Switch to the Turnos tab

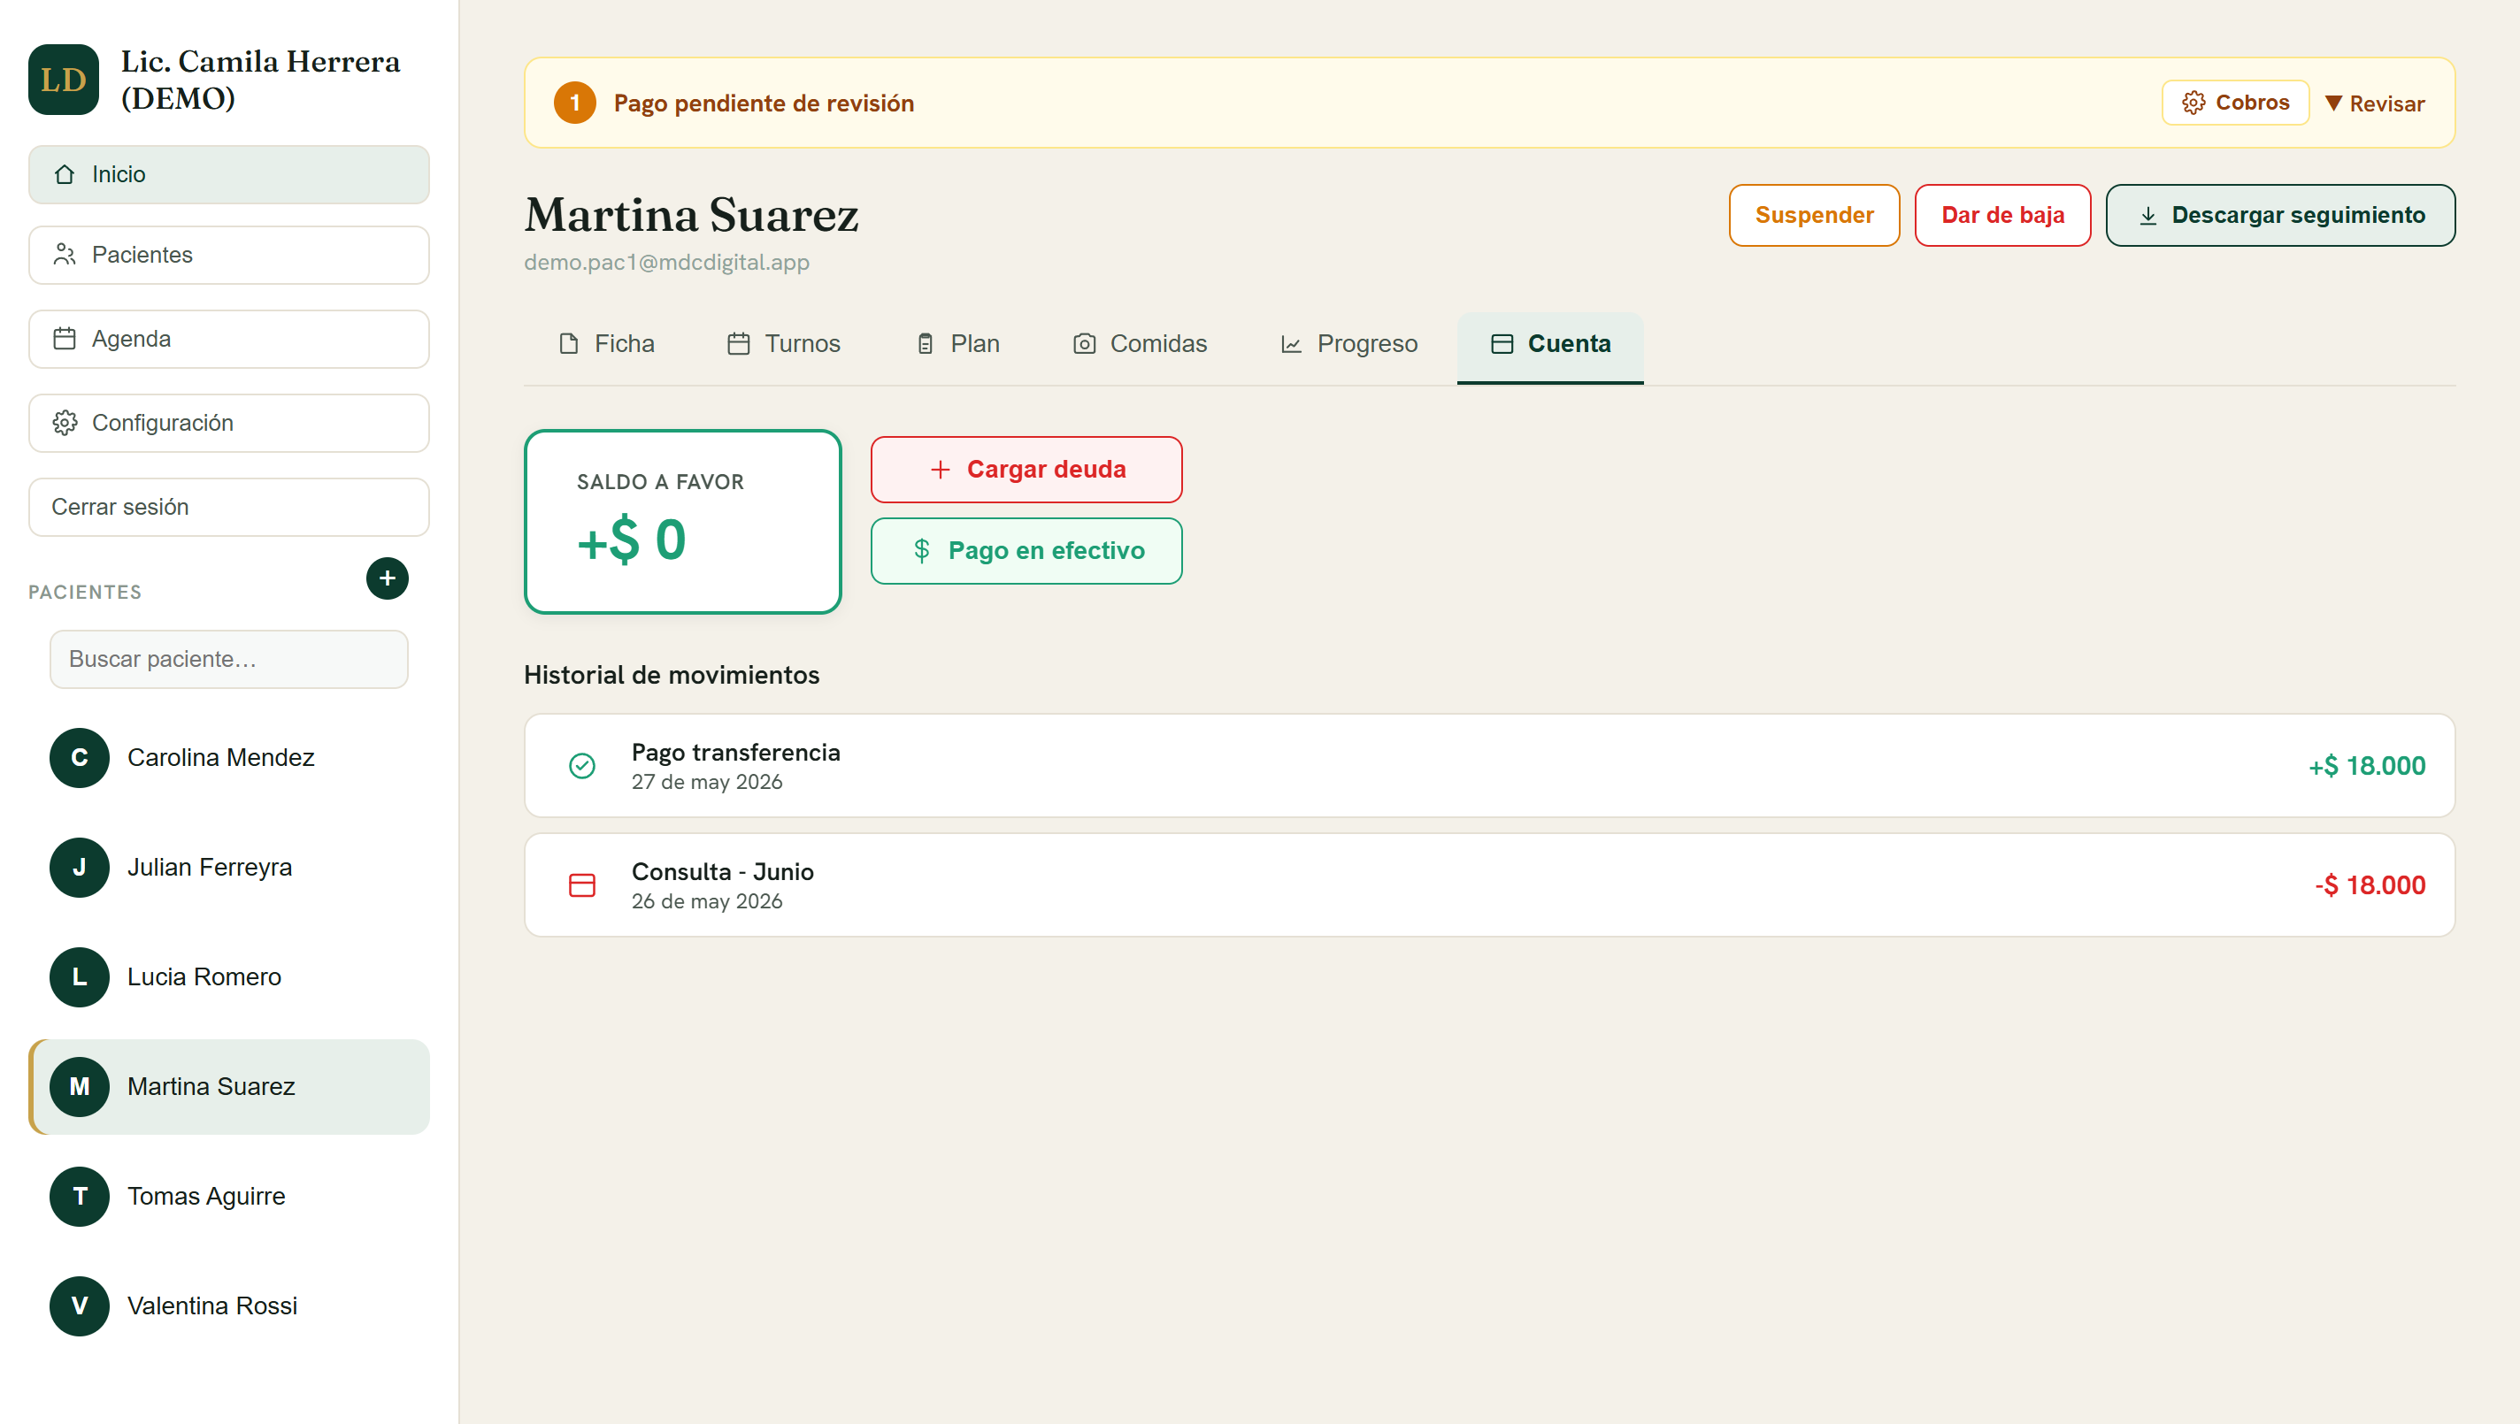(x=785, y=343)
